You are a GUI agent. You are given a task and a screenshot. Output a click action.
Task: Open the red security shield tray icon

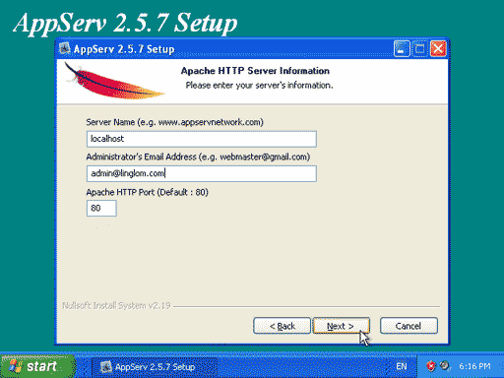tap(431, 366)
